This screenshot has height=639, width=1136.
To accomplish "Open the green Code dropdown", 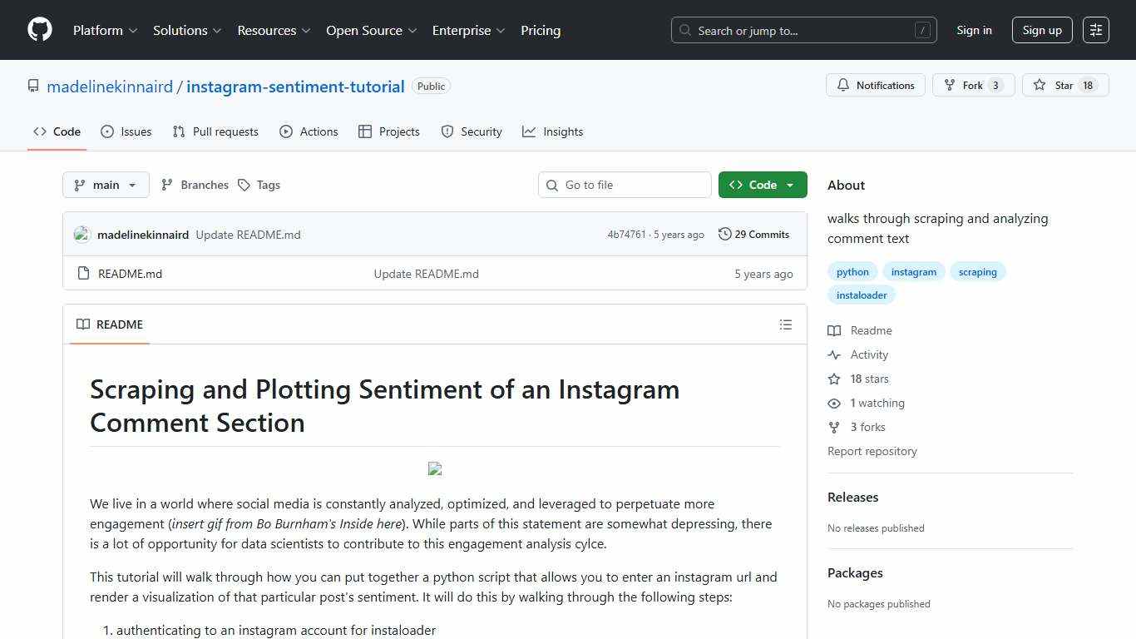I will (762, 185).
